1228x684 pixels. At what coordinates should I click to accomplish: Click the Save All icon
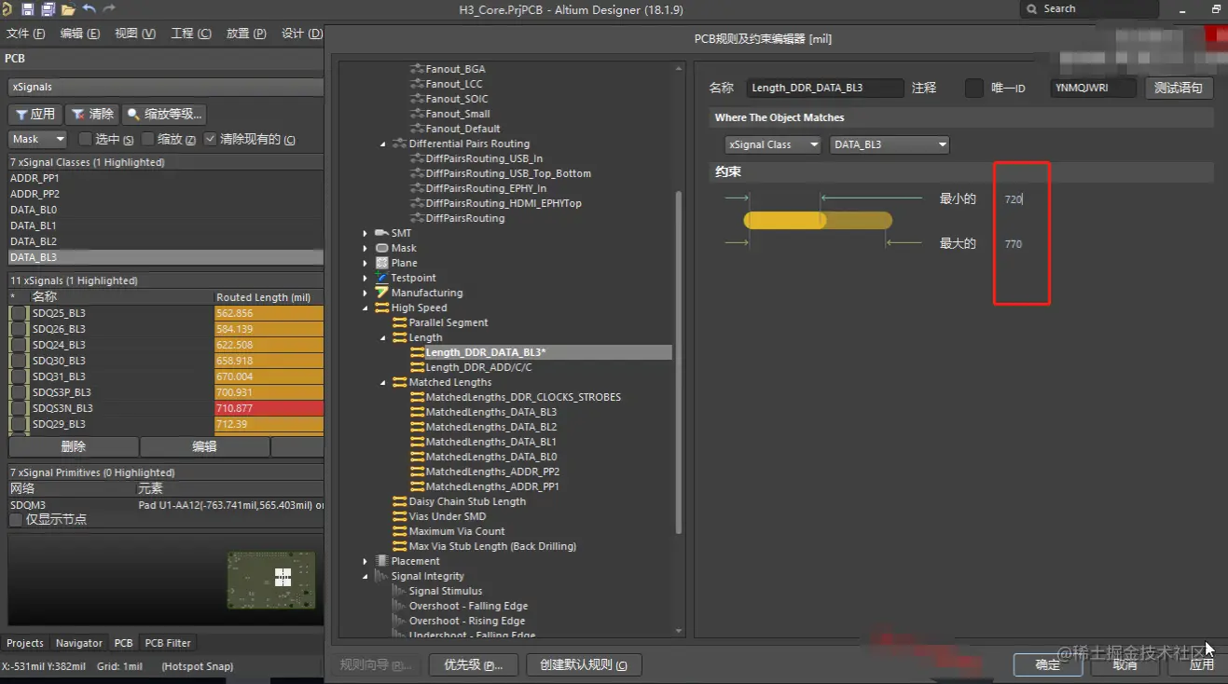[48, 9]
